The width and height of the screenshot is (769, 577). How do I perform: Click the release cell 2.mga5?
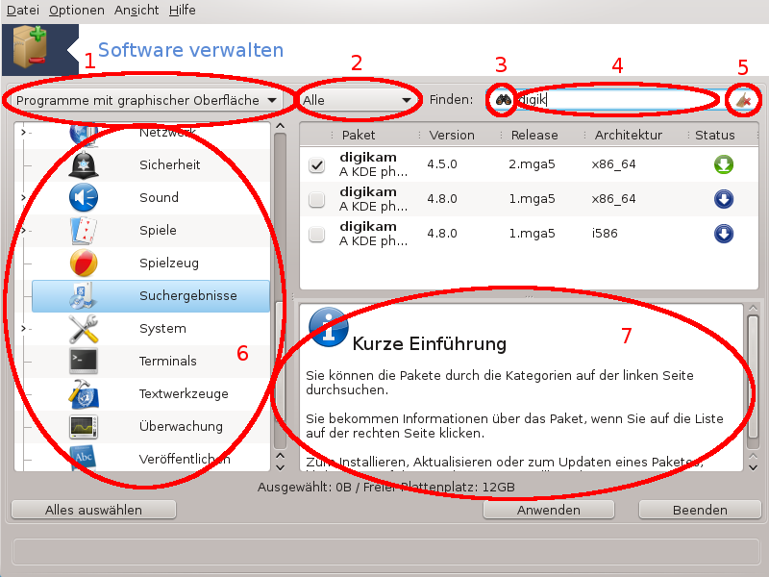point(532,164)
